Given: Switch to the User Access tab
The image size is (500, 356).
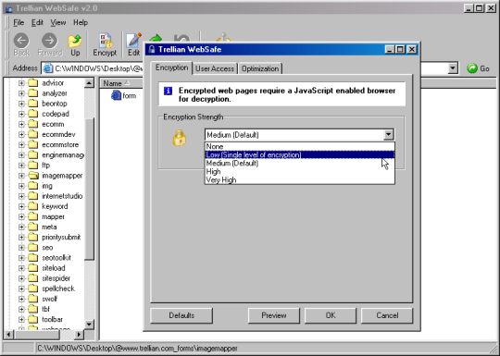Looking at the screenshot, I should point(215,68).
